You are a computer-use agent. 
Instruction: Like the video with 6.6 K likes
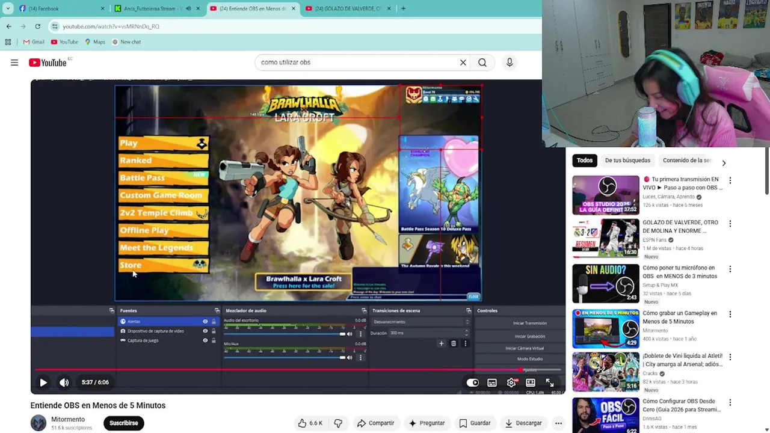pyautogui.click(x=310, y=423)
